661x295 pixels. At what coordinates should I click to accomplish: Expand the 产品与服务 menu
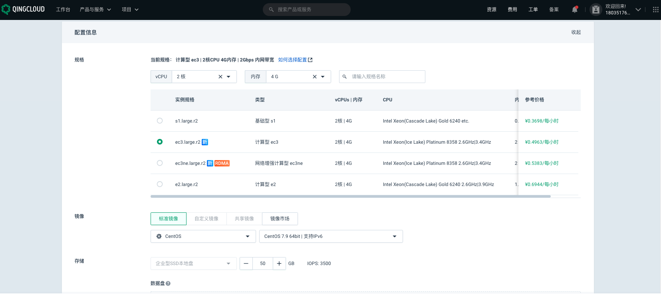pyautogui.click(x=95, y=10)
